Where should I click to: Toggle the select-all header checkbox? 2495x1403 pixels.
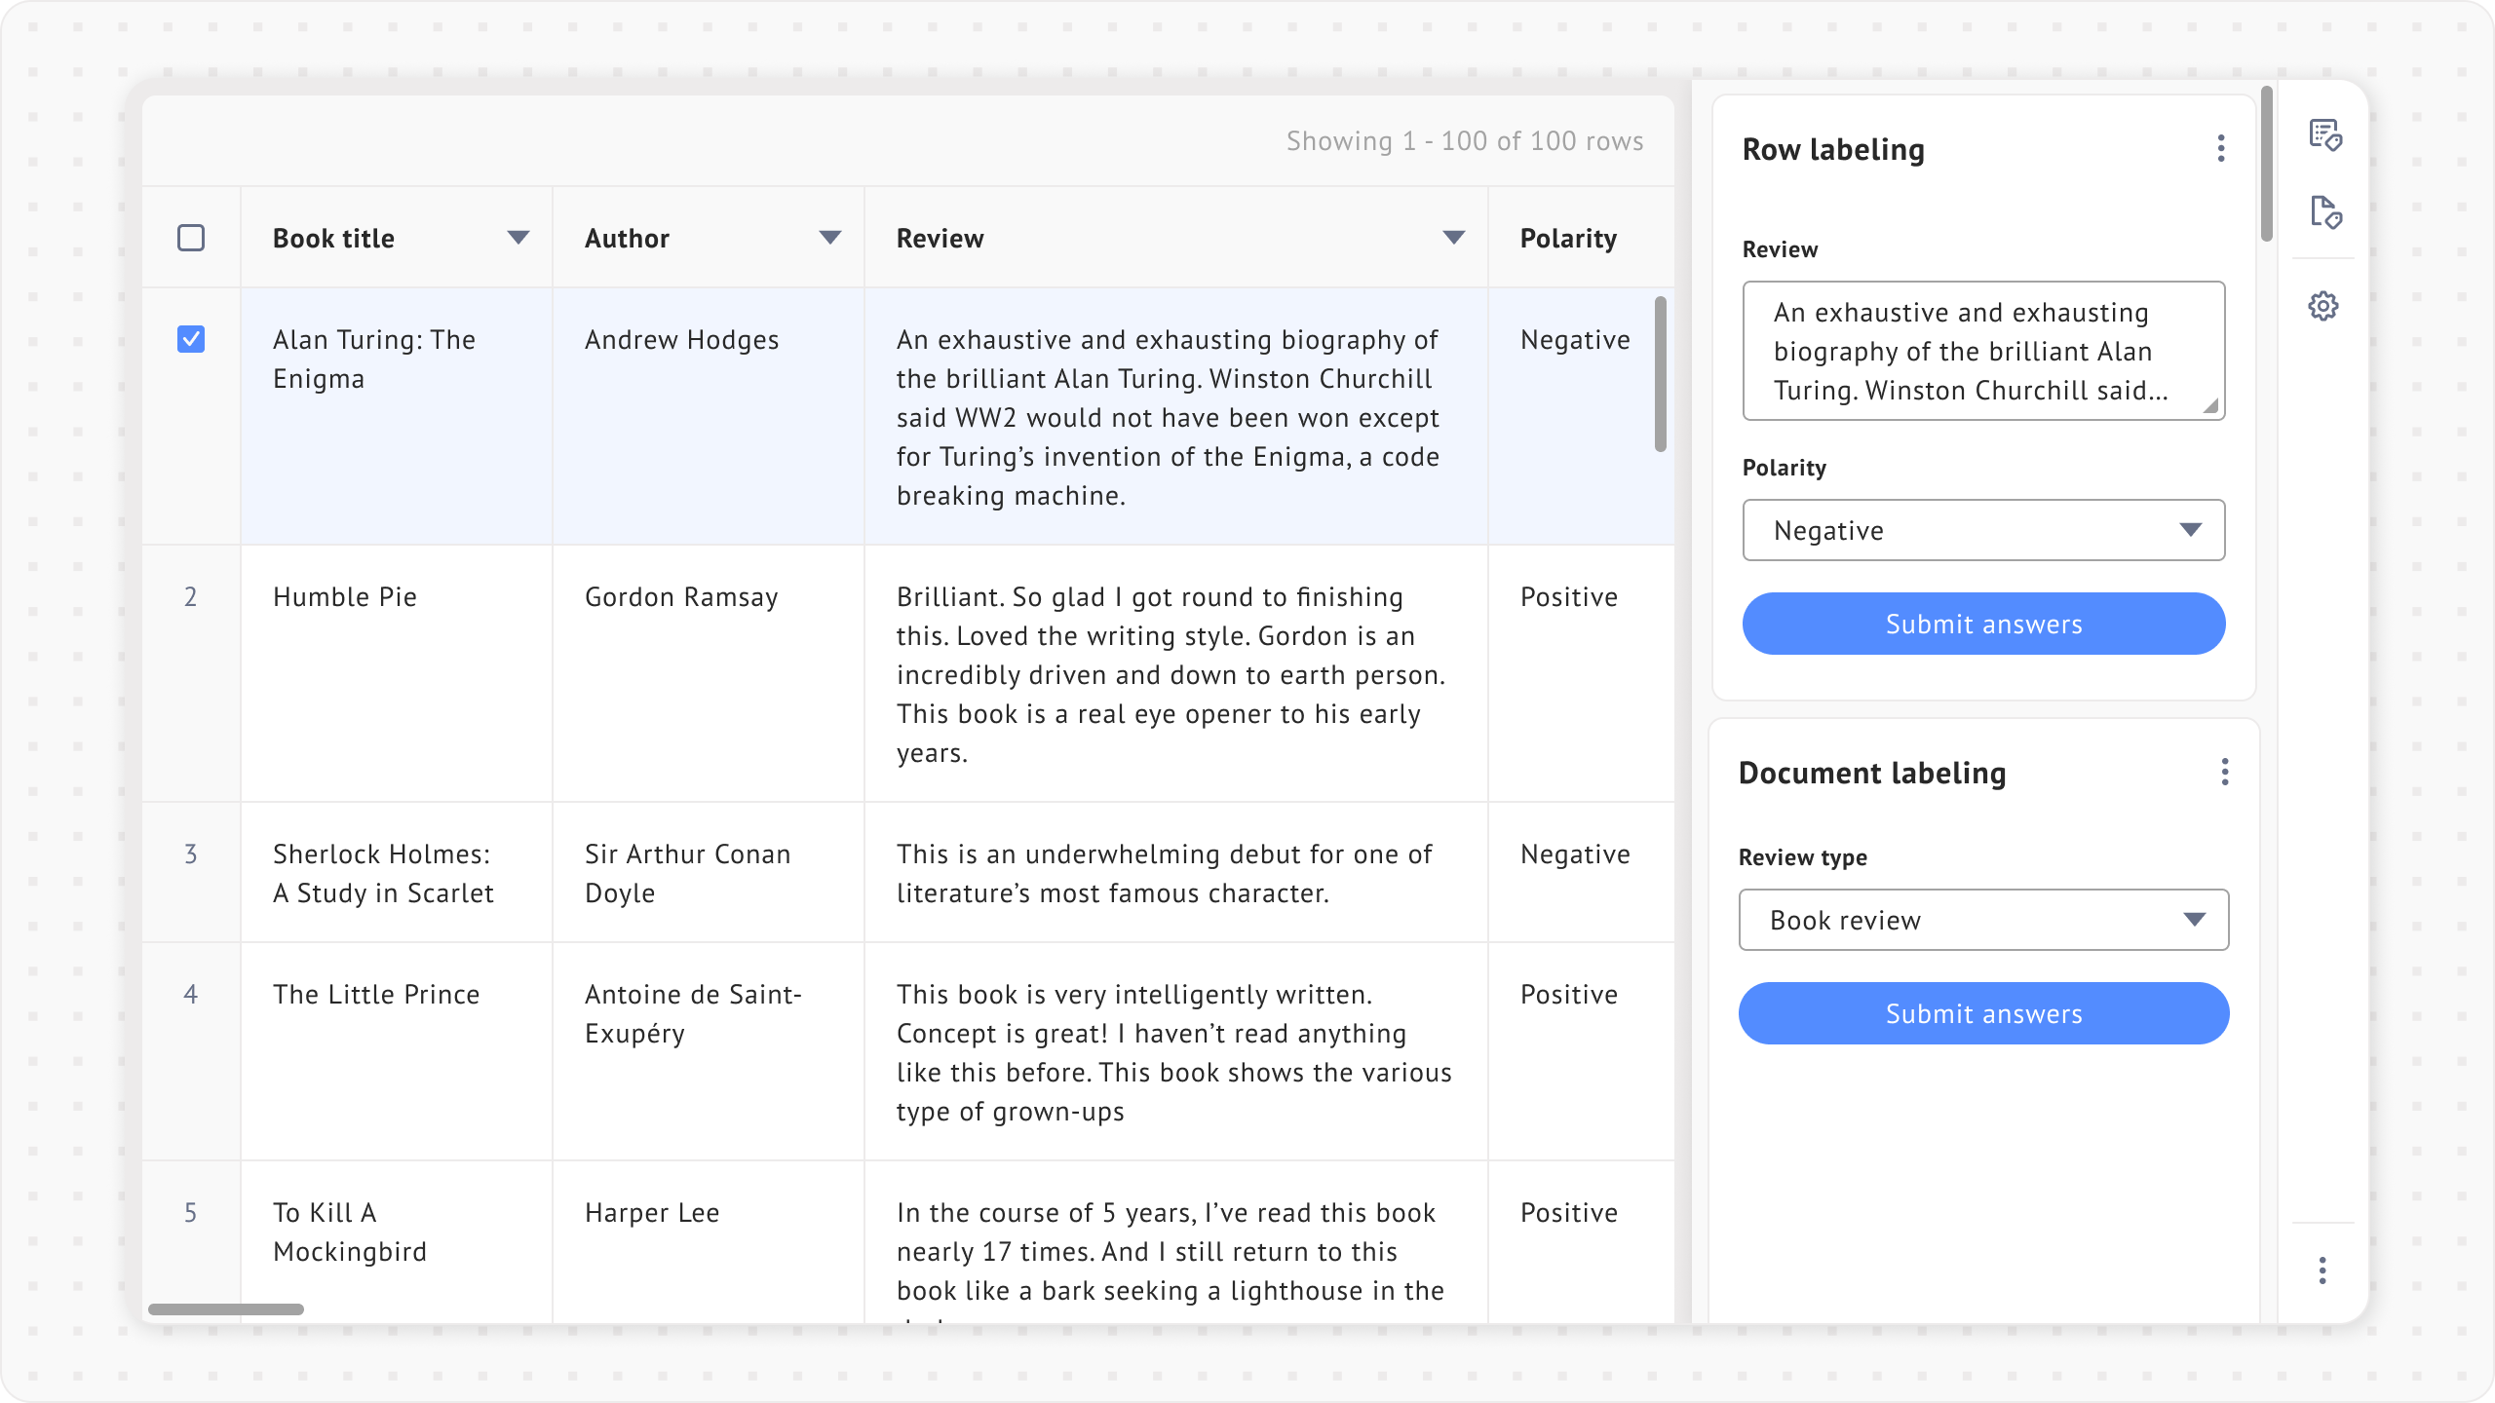tap(191, 238)
